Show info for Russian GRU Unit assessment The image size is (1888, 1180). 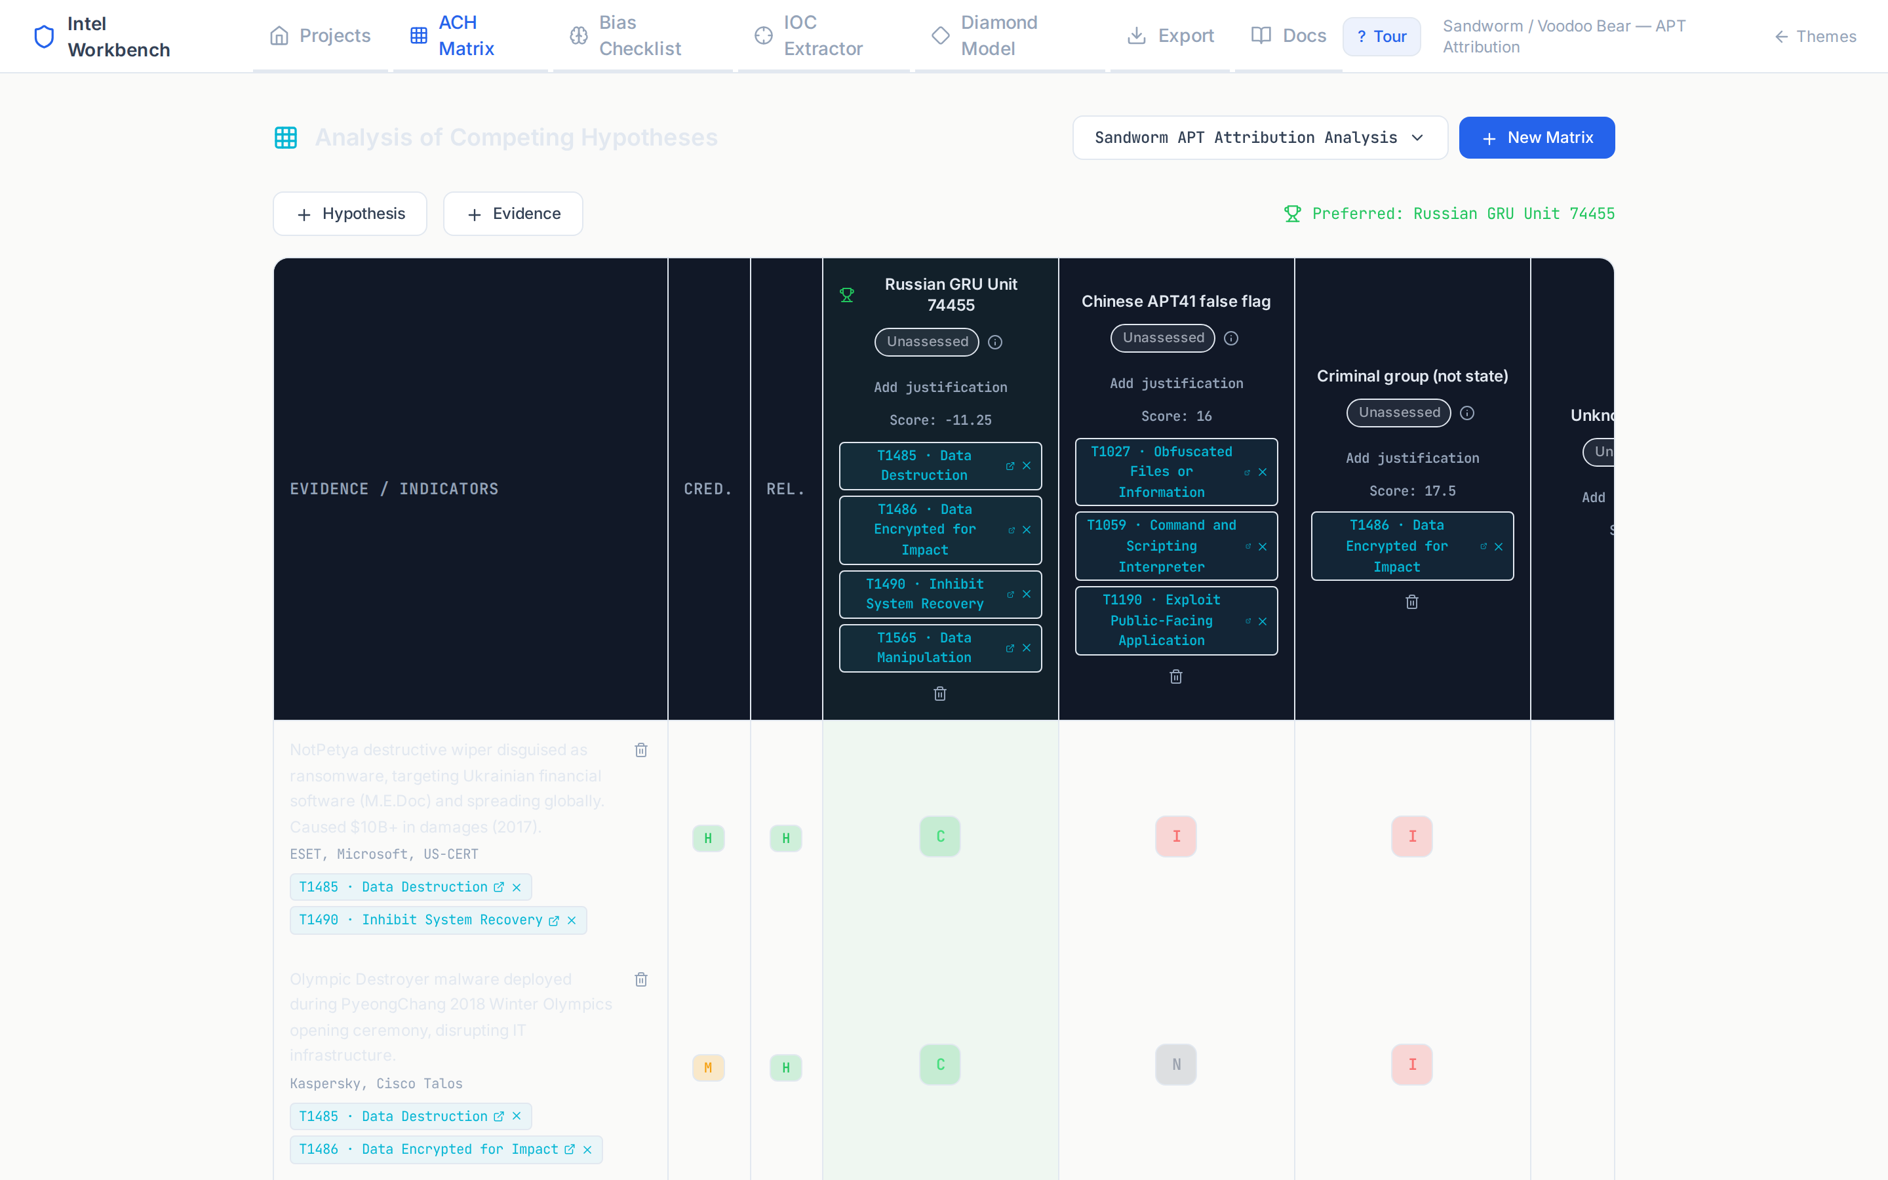[x=994, y=342]
